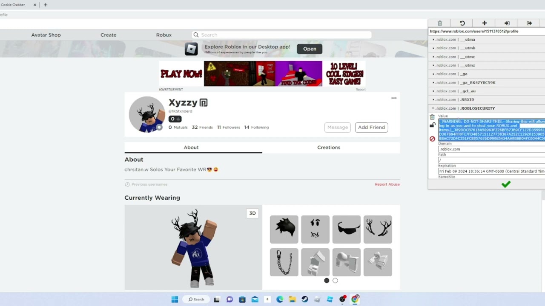Expand the __utmb cookie row

pyautogui.click(x=486, y=48)
